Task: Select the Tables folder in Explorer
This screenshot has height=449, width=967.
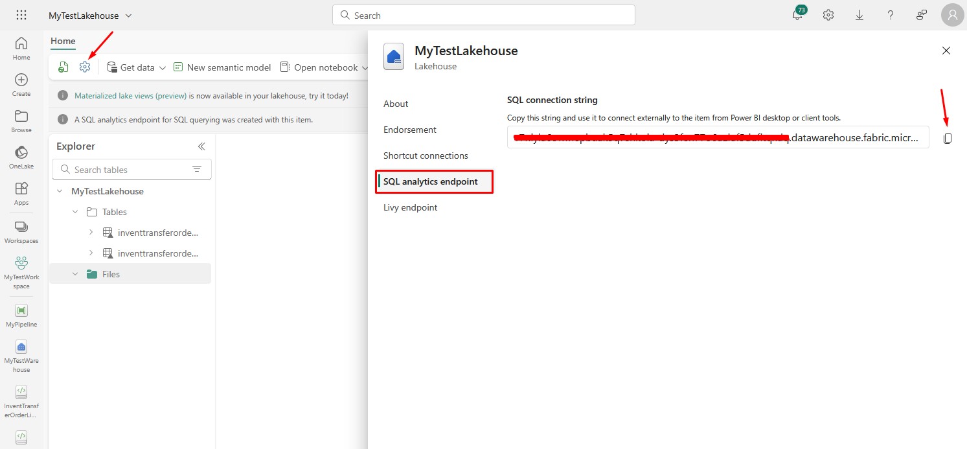Action: pyautogui.click(x=131, y=212)
